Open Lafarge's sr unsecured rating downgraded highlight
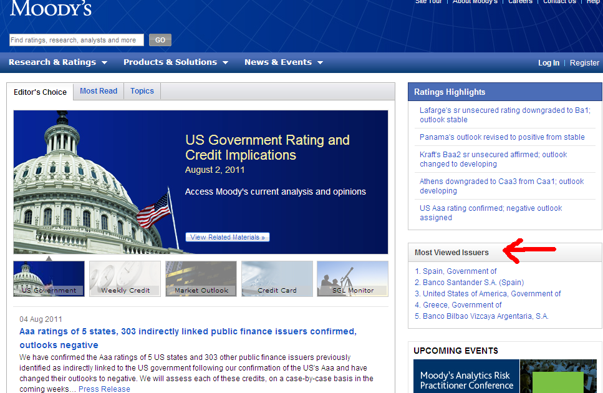The height and width of the screenshot is (393, 603). (505, 115)
